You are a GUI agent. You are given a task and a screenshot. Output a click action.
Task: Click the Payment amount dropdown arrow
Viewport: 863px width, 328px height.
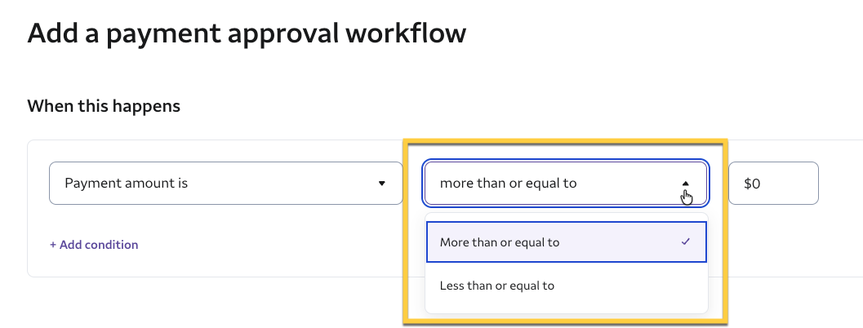coord(381,184)
